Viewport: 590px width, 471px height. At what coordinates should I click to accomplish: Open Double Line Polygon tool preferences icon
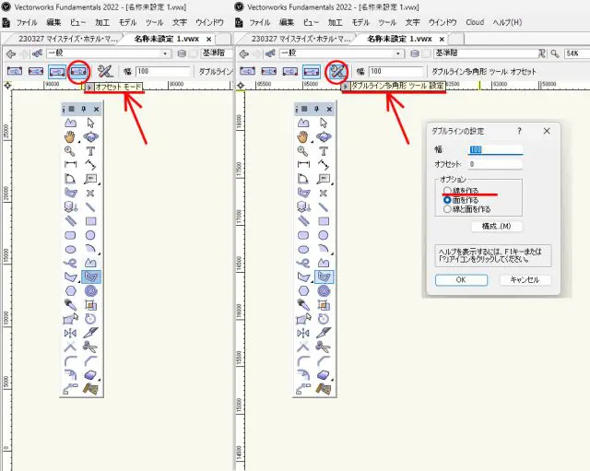click(337, 70)
